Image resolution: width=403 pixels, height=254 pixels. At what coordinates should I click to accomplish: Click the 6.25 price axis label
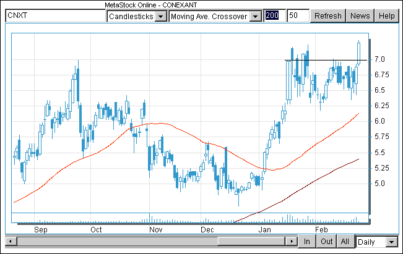click(382, 106)
